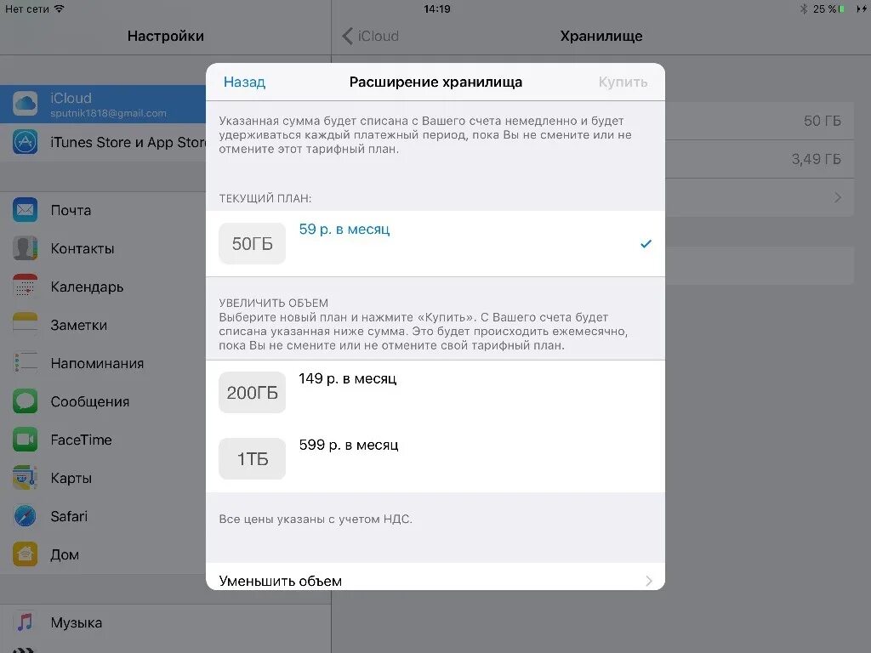The width and height of the screenshot is (871, 653).
Task: Tap the sputnik1818@gmail.com account email
Action: tap(108, 113)
